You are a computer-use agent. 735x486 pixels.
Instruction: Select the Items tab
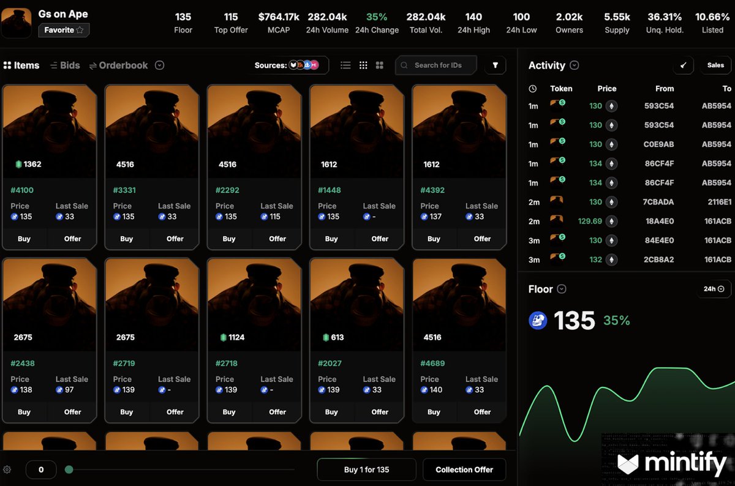click(21, 65)
